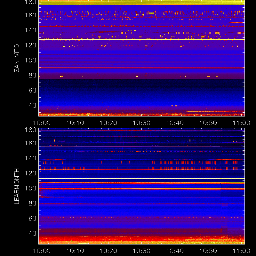Pick the 180 tick label on Learmonth axis
The height and width of the screenshot is (256, 256).
30,130
